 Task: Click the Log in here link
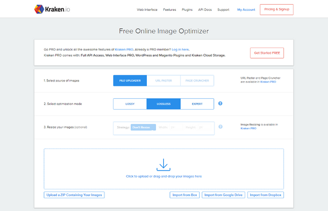pyautogui.click(x=180, y=49)
